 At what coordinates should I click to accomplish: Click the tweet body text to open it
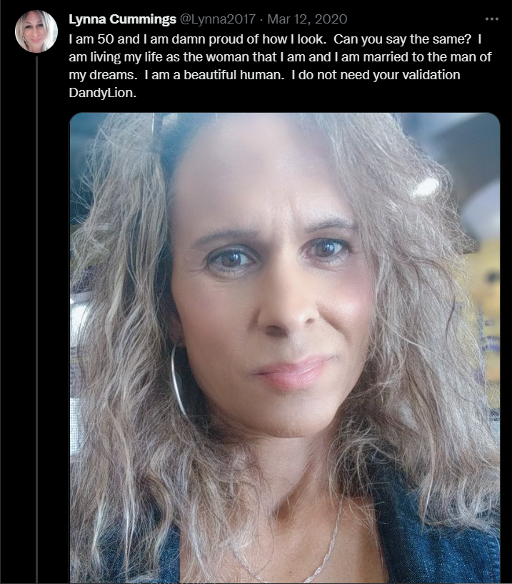pyautogui.click(x=280, y=66)
